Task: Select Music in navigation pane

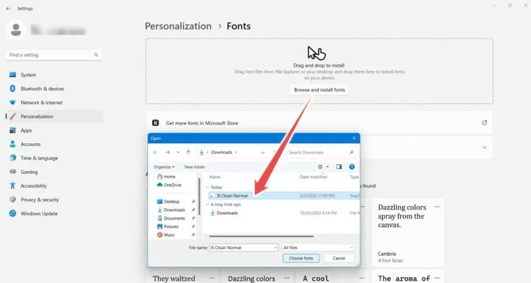Action: [167, 235]
